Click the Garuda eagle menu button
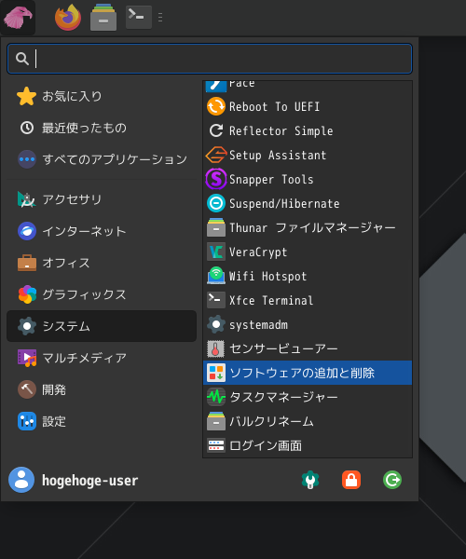This screenshot has width=466, height=559. click(18, 17)
